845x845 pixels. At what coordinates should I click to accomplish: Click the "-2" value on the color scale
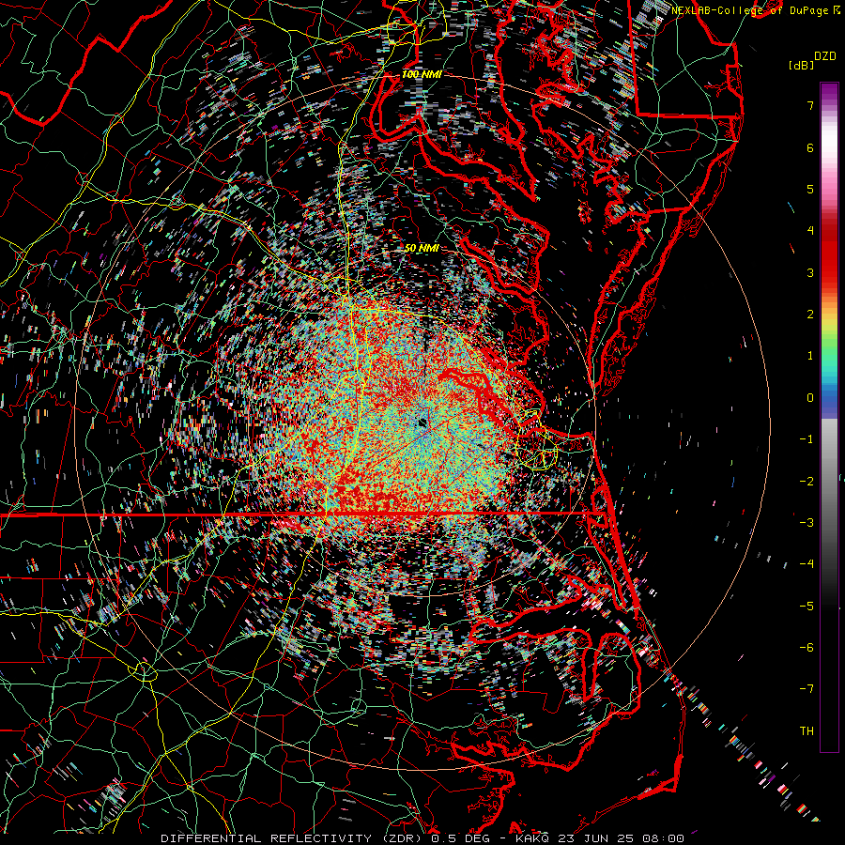point(807,482)
